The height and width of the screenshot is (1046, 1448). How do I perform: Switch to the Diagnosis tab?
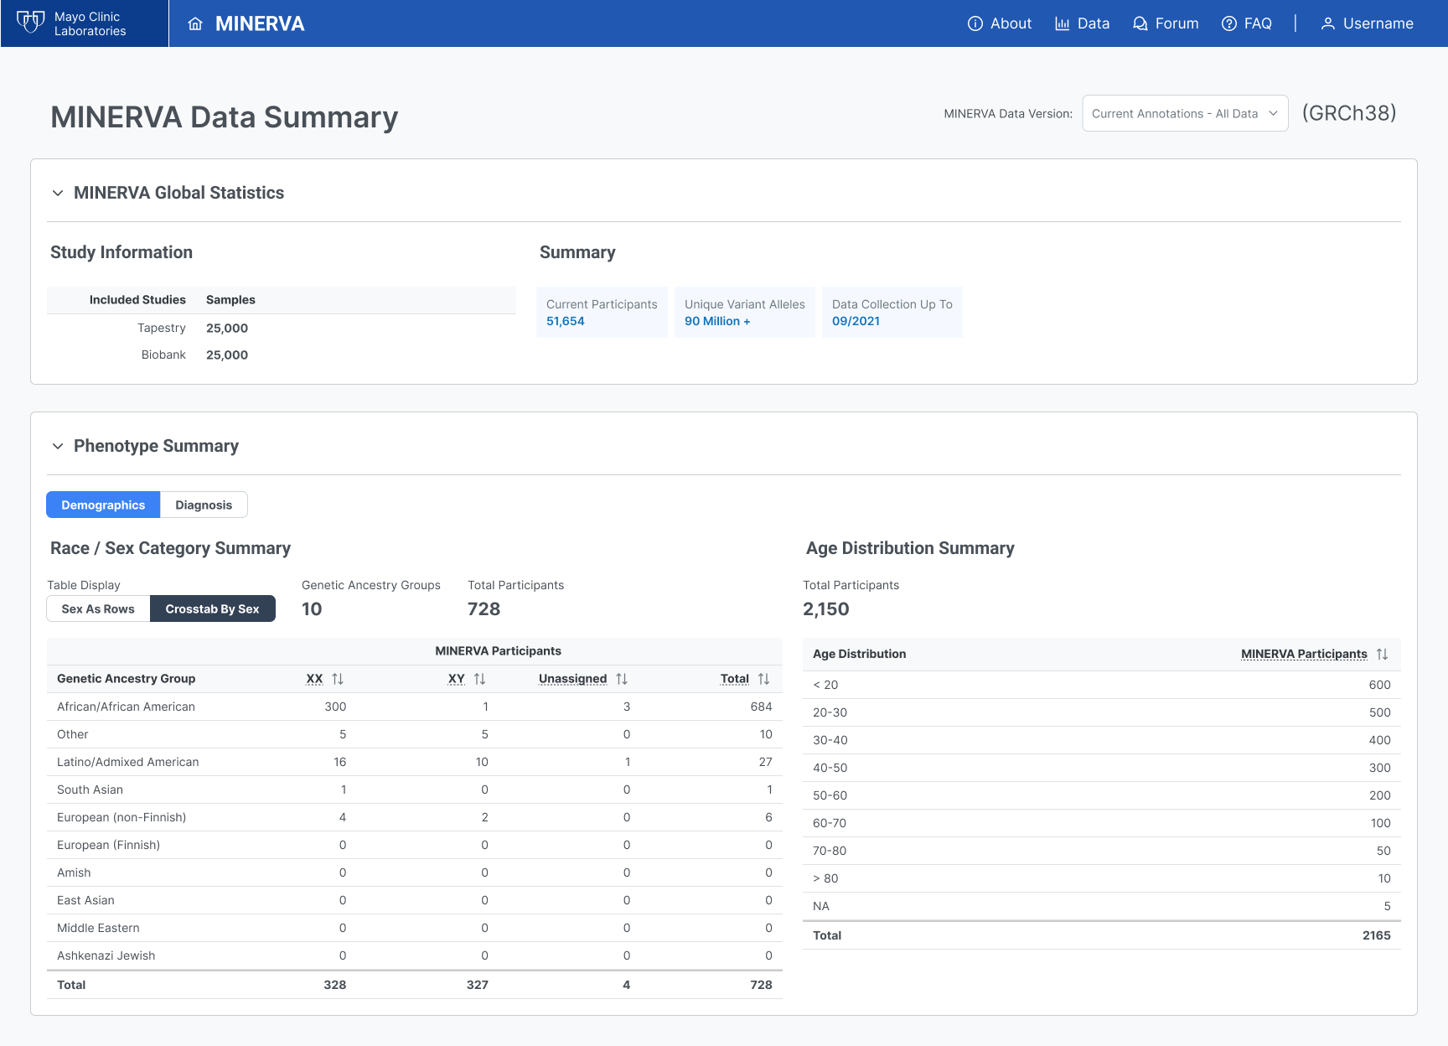[204, 505]
